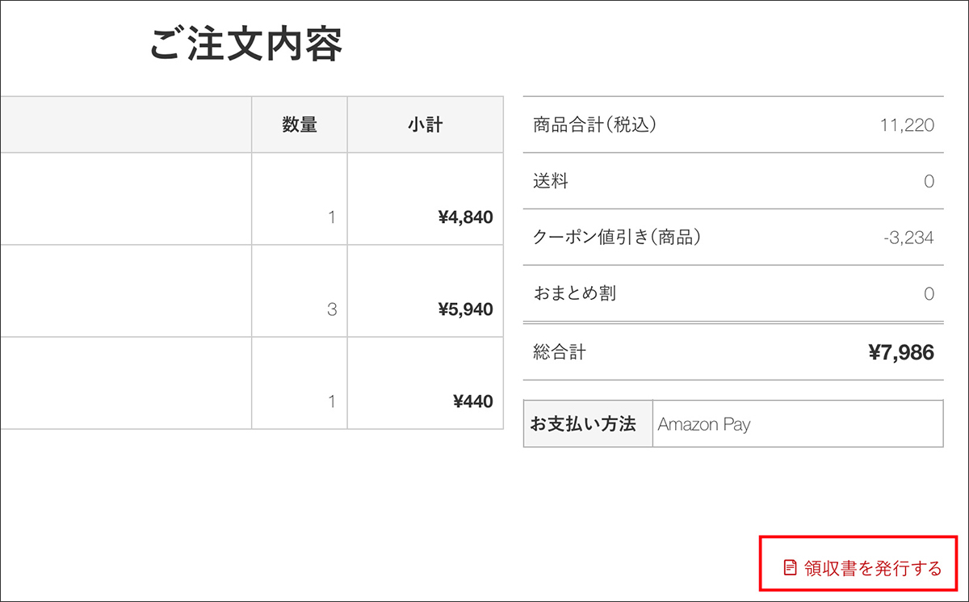Select the 数量 column header
Viewport: 969px width, 602px height.
(x=299, y=124)
